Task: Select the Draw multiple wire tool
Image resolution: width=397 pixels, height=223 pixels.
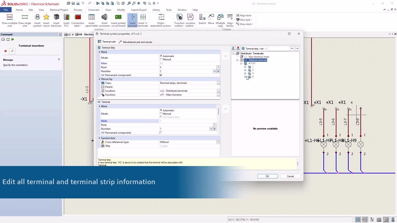Action: coord(10,20)
